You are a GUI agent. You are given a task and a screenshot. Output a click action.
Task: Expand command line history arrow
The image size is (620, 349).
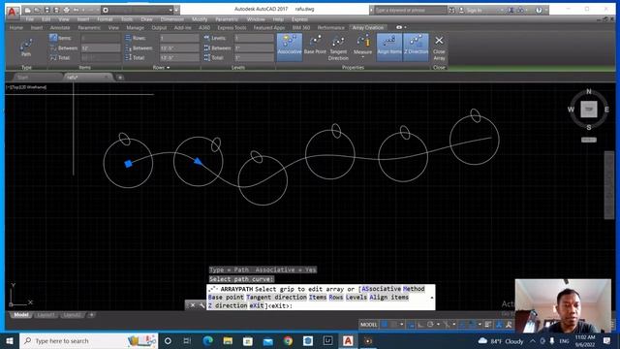tap(432, 298)
